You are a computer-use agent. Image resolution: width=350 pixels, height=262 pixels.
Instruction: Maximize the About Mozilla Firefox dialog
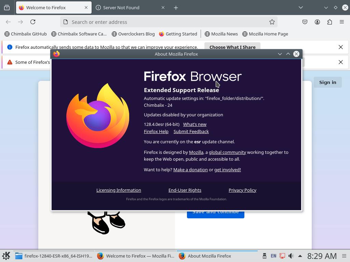click(288, 54)
